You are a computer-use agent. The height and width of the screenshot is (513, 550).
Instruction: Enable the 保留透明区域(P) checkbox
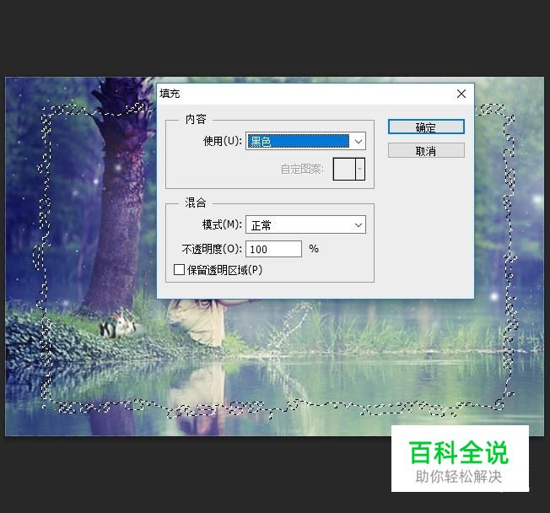point(179,270)
